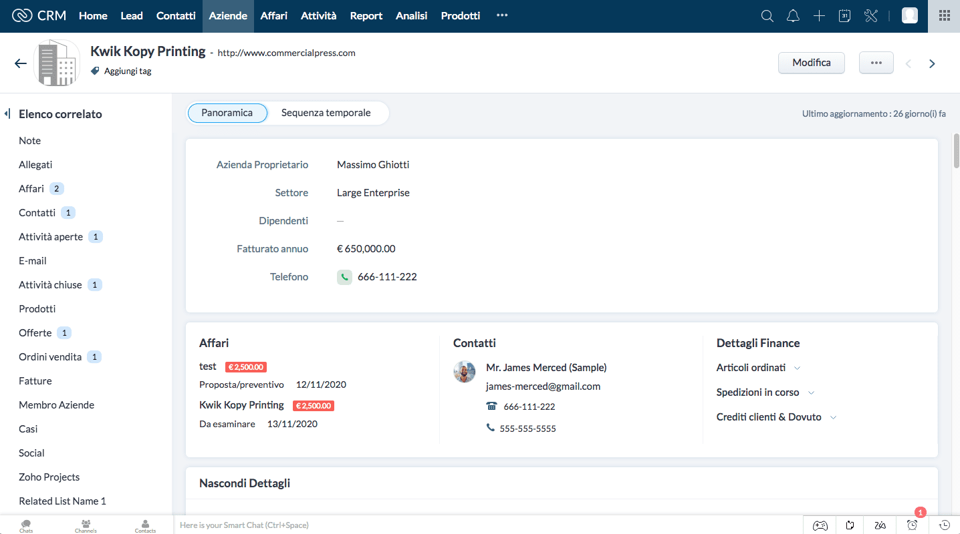Open the notifications bell

tap(793, 16)
